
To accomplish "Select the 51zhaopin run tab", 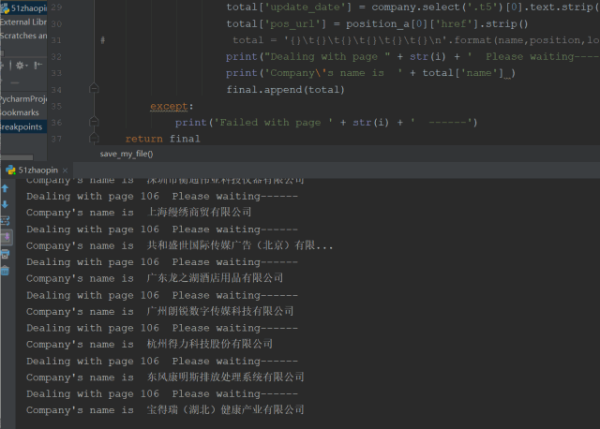I will [37, 170].
